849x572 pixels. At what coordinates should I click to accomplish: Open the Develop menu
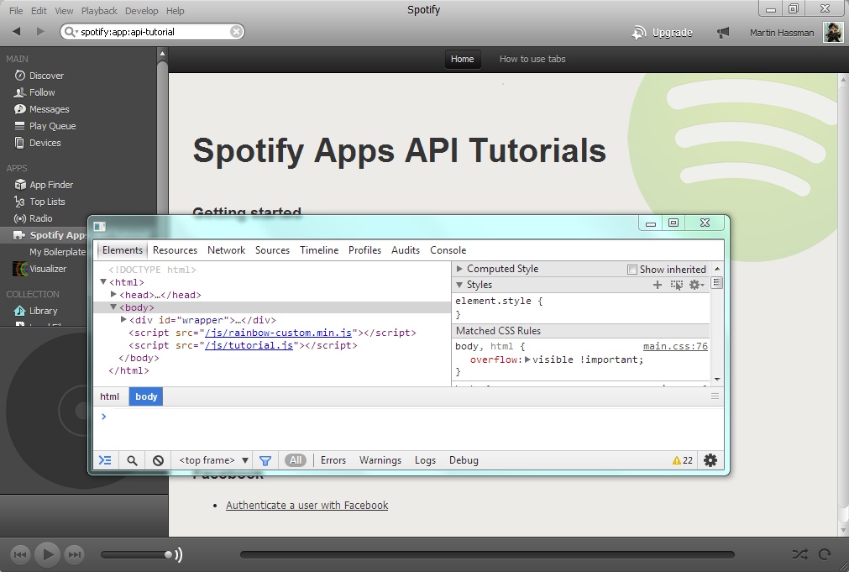click(141, 11)
